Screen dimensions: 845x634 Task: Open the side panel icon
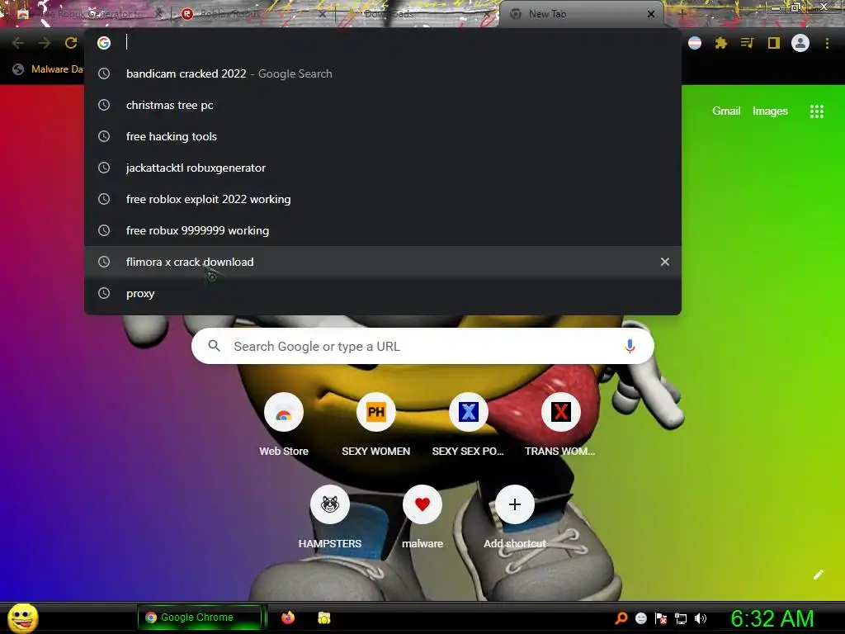(774, 43)
